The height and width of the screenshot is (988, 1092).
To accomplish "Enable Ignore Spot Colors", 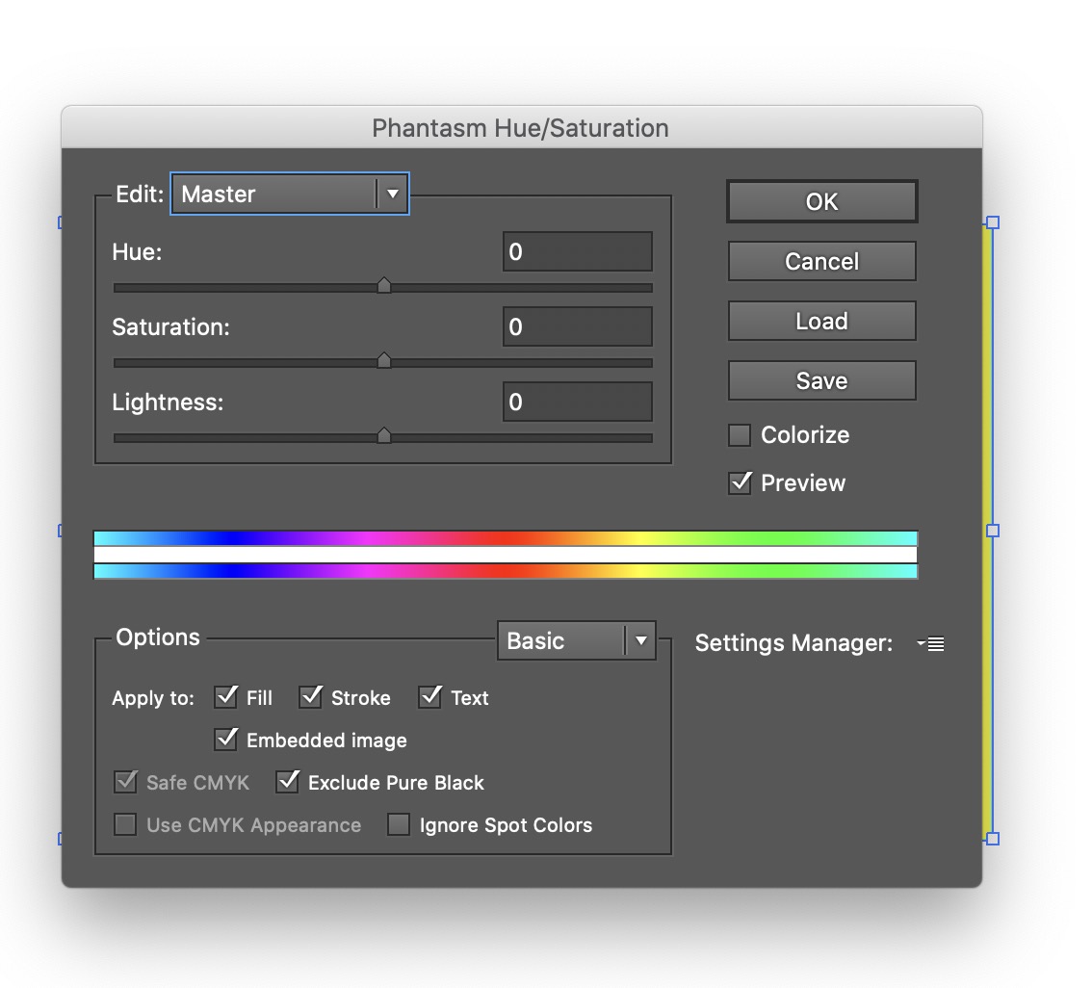I will (399, 825).
